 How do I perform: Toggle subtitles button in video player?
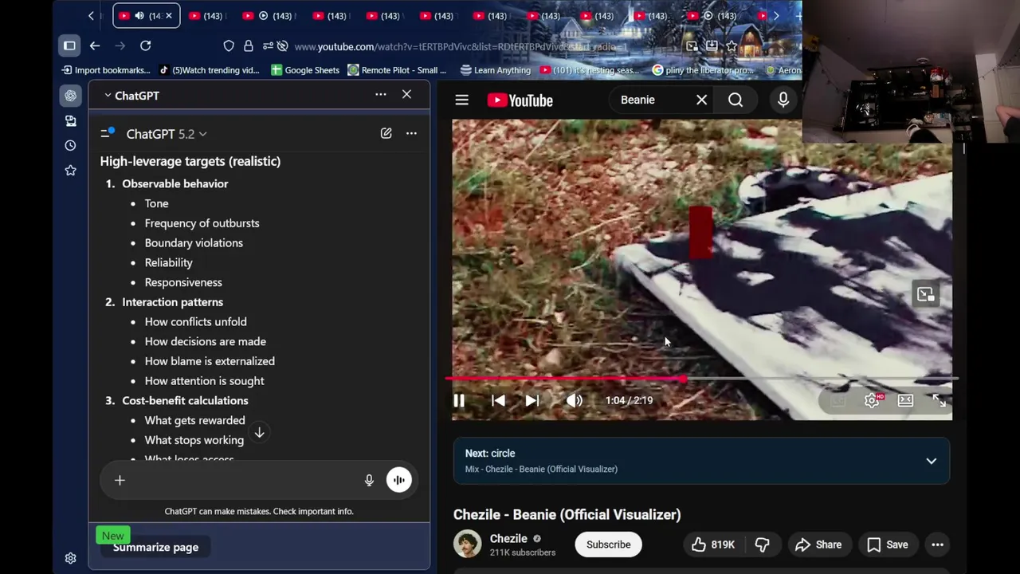[838, 400]
